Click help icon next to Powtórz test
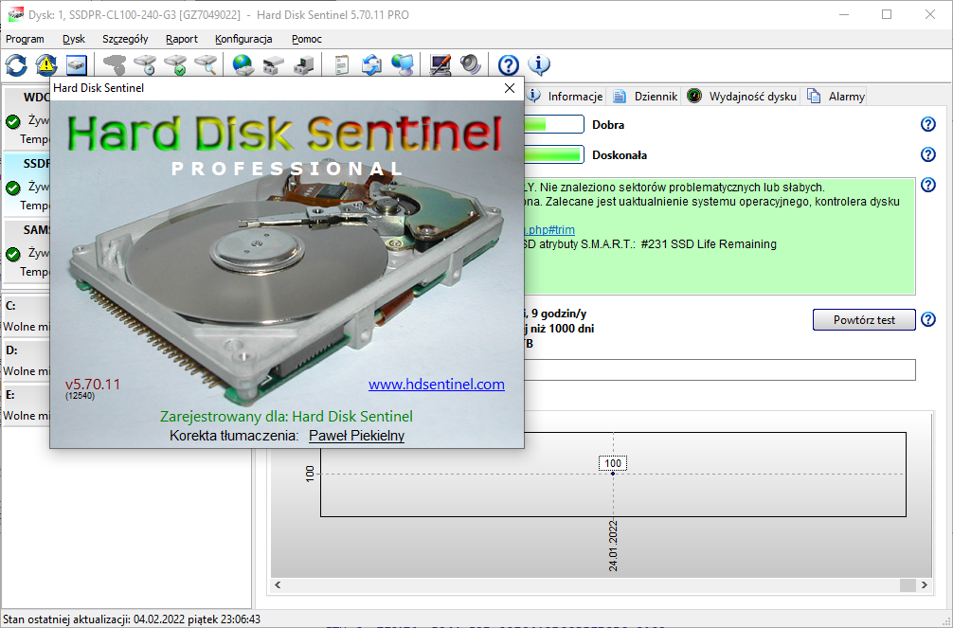This screenshot has width=953, height=628. point(928,320)
